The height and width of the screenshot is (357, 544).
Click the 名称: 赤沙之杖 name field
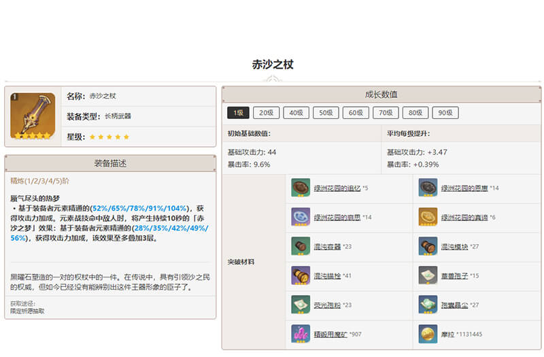(x=139, y=96)
